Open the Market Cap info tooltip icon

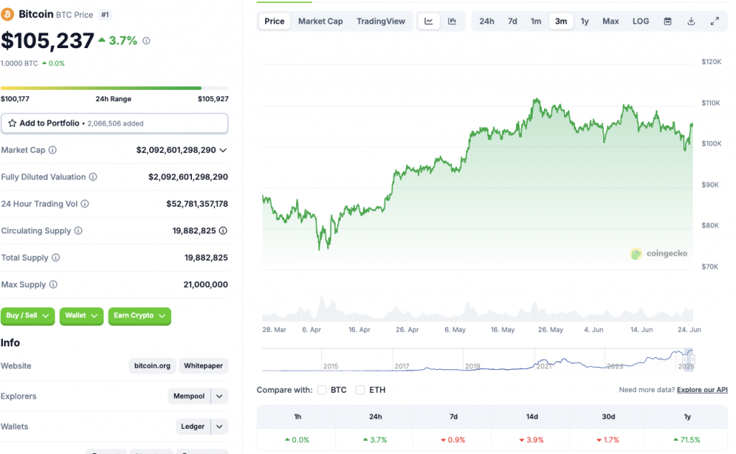click(x=52, y=150)
